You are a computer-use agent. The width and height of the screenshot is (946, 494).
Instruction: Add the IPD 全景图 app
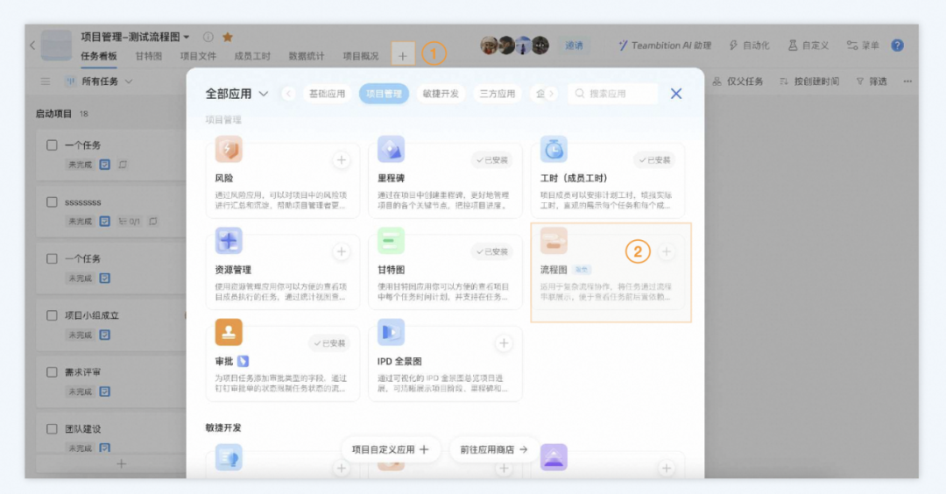[x=504, y=343]
